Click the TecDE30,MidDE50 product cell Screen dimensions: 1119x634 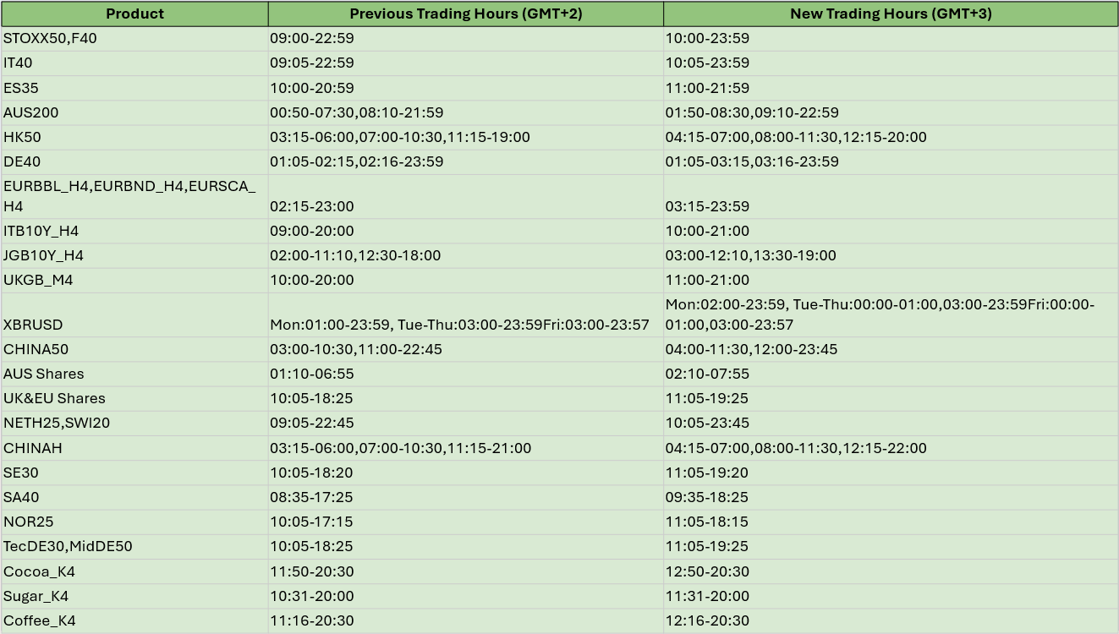(x=134, y=546)
